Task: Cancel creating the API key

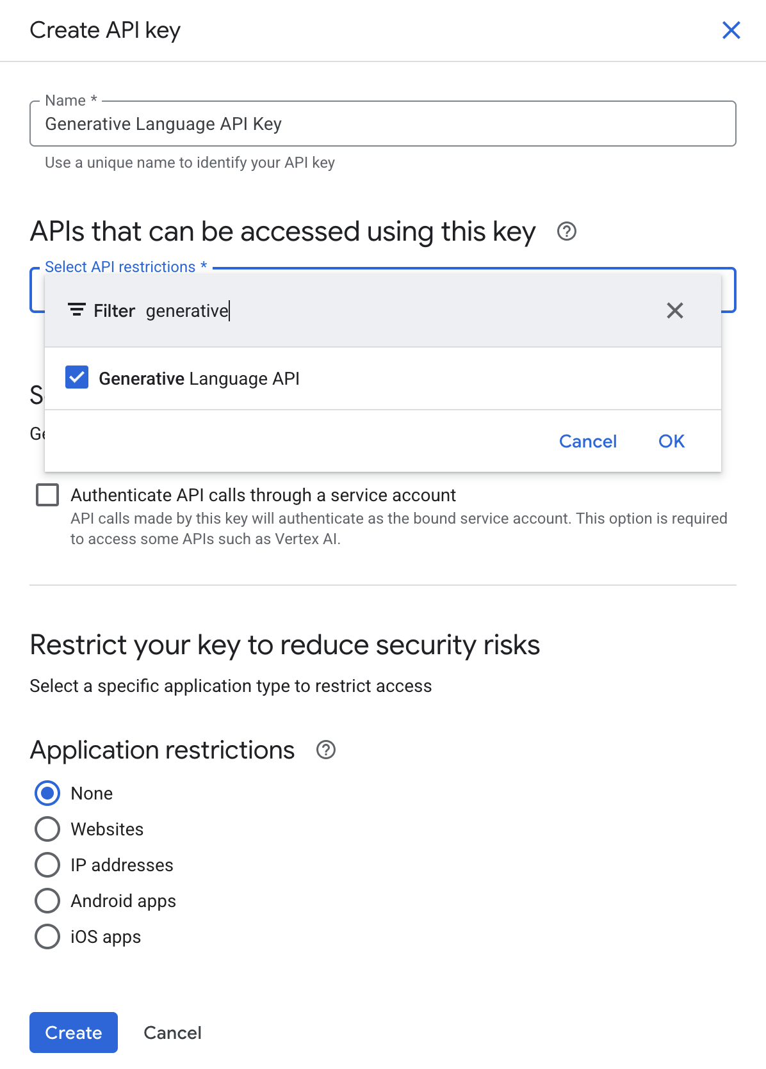Action: 172,1033
